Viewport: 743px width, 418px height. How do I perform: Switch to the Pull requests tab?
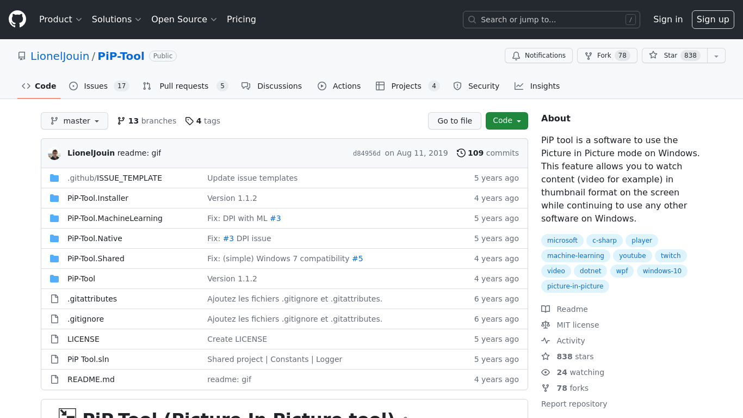185,86
